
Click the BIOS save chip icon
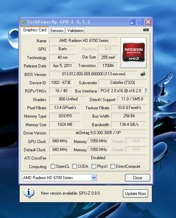tap(143, 74)
